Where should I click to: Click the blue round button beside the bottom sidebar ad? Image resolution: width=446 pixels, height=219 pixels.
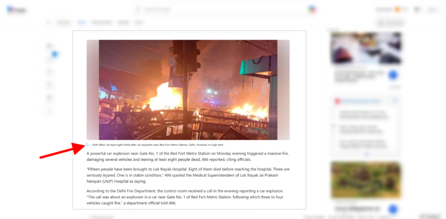coord(393,209)
